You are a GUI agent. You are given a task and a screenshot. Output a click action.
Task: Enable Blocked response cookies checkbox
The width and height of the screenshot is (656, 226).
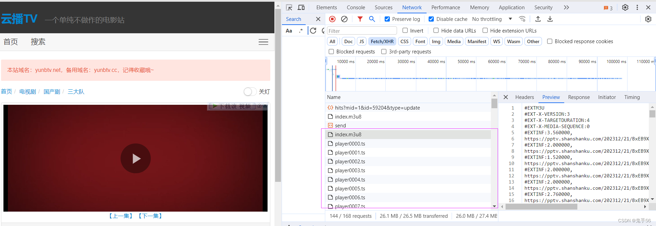550,41
